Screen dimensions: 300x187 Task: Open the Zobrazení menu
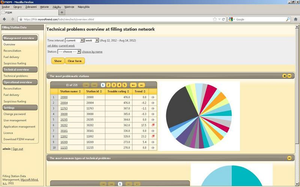[31, 7]
